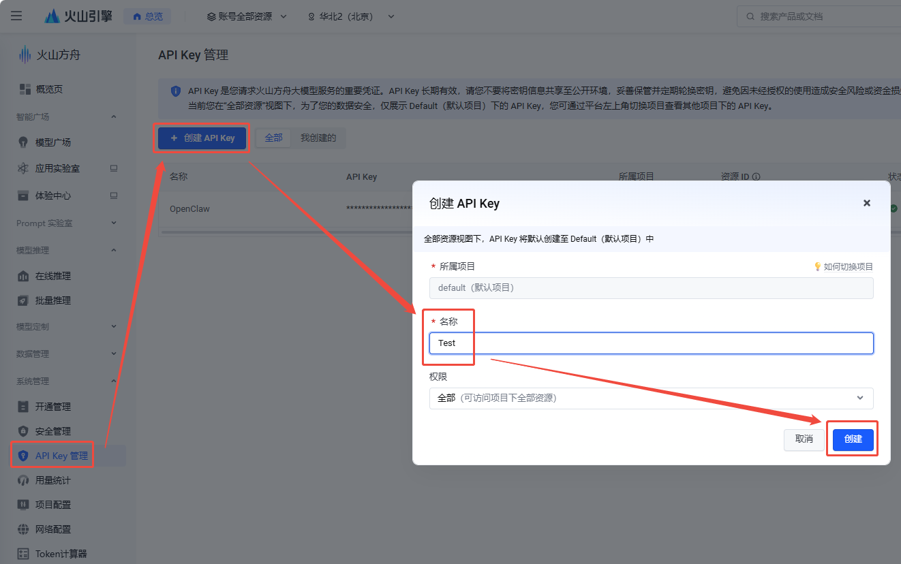This screenshot has width=901, height=564.
Task: Click the page heading API Key 管理
Action: tap(194, 55)
